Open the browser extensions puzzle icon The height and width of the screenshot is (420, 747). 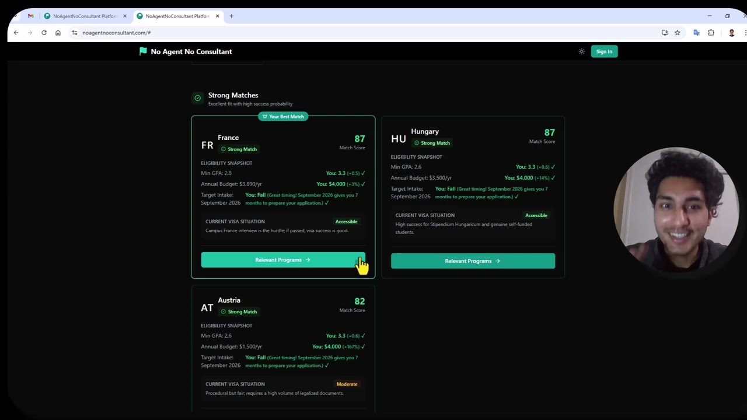(x=711, y=33)
